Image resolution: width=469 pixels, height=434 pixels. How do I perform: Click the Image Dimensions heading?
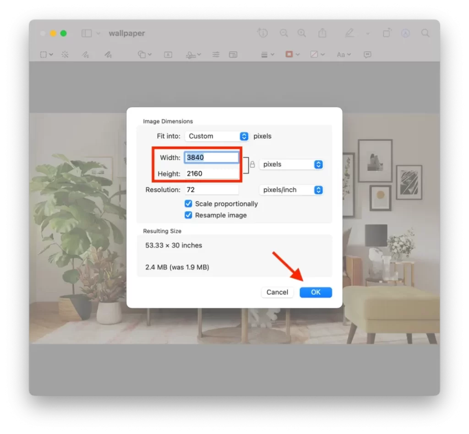[x=168, y=121]
